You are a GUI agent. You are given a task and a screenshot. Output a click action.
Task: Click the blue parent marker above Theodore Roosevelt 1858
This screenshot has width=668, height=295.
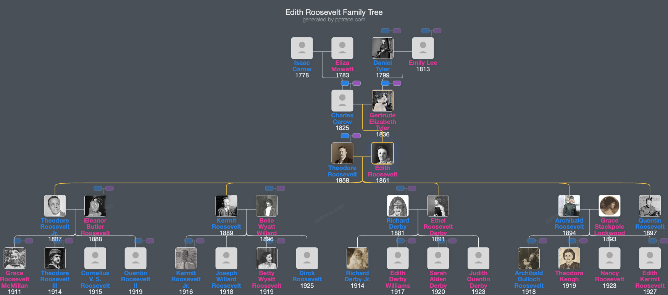pyautogui.click(x=345, y=136)
